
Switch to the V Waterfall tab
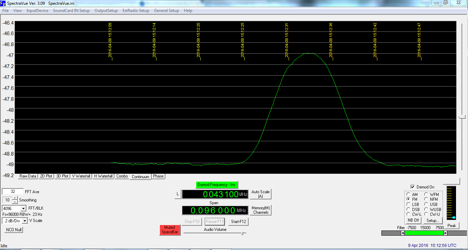pos(81,176)
